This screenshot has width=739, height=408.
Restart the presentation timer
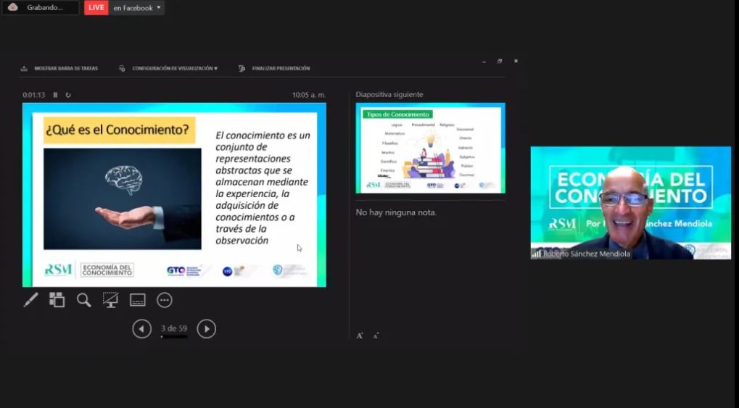[x=68, y=95]
